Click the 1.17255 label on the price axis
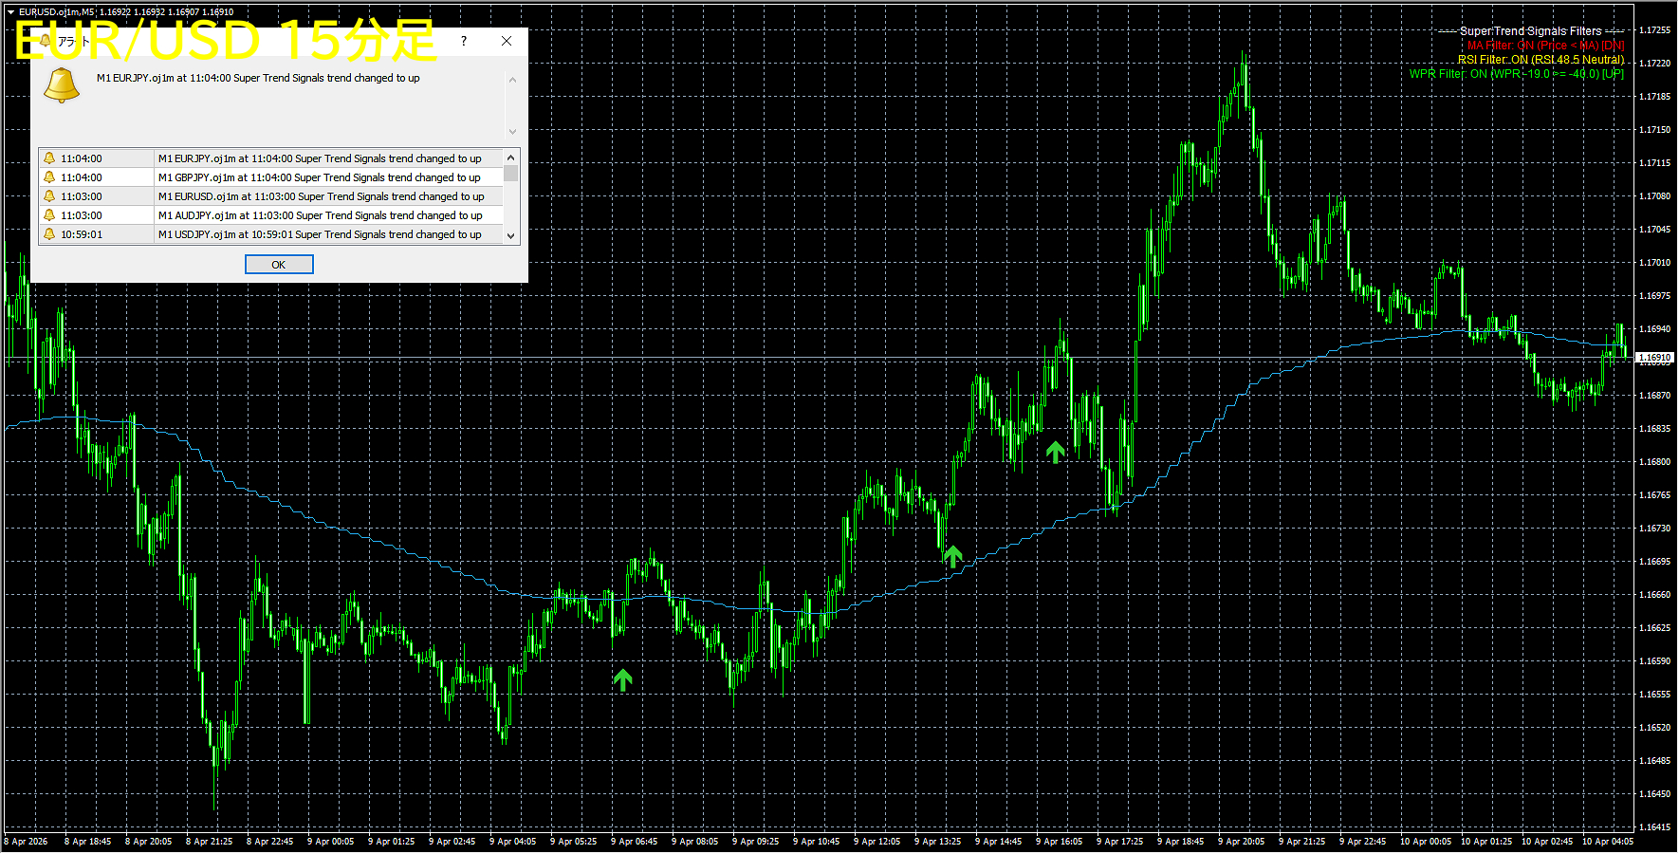Viewport: 1679px width, 854px height. 1654,30
